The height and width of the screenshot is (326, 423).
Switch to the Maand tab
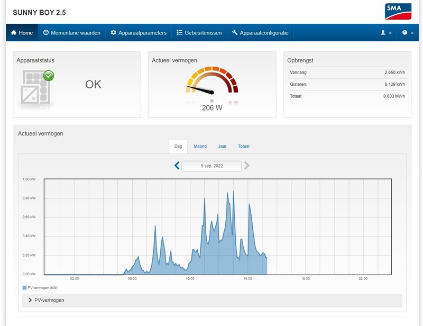[x=200, y=147]
